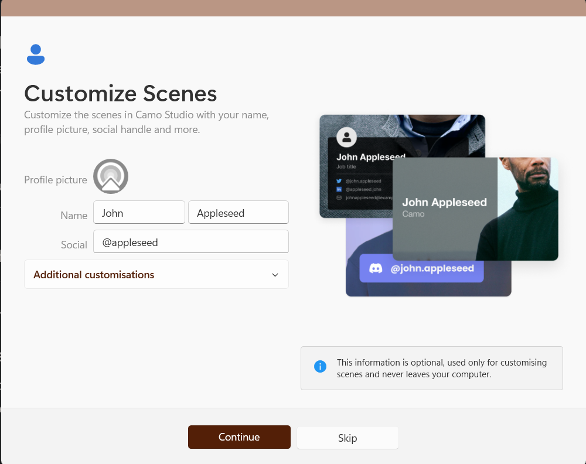Click the optional information notice text

coord(441,369)
